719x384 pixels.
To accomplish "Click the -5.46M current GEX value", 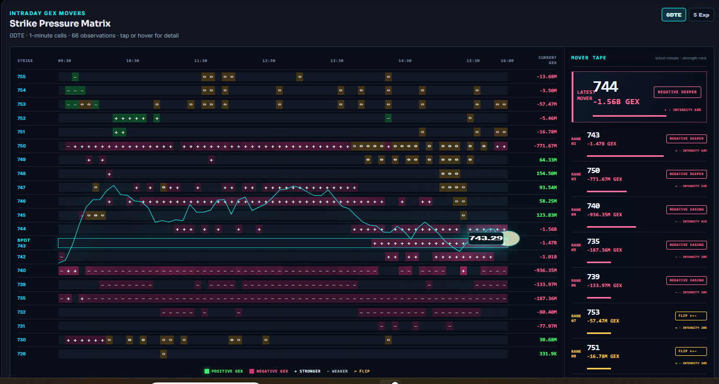I will (548, 118).
